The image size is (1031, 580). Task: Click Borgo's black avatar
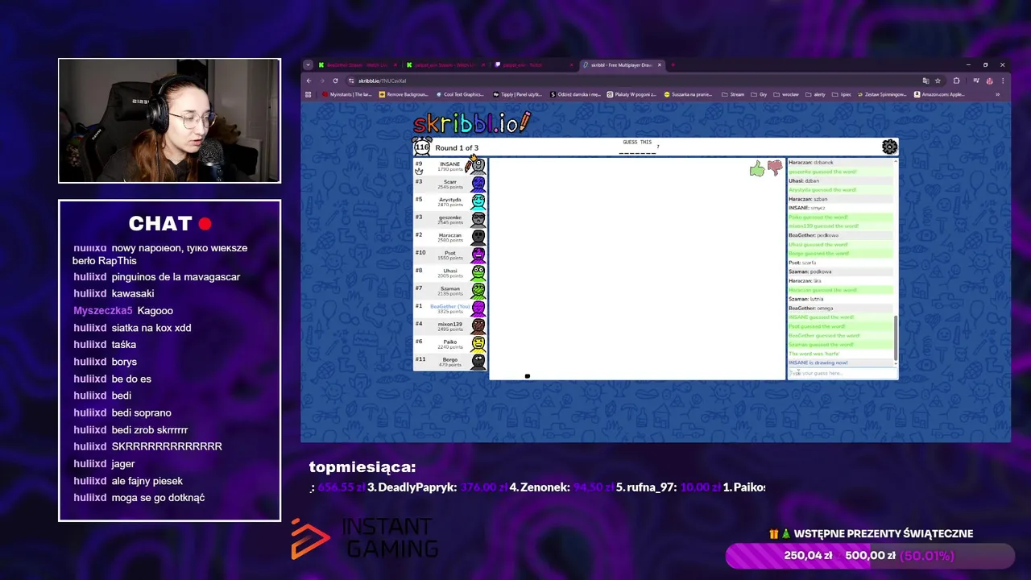click(x=478, y=362)
